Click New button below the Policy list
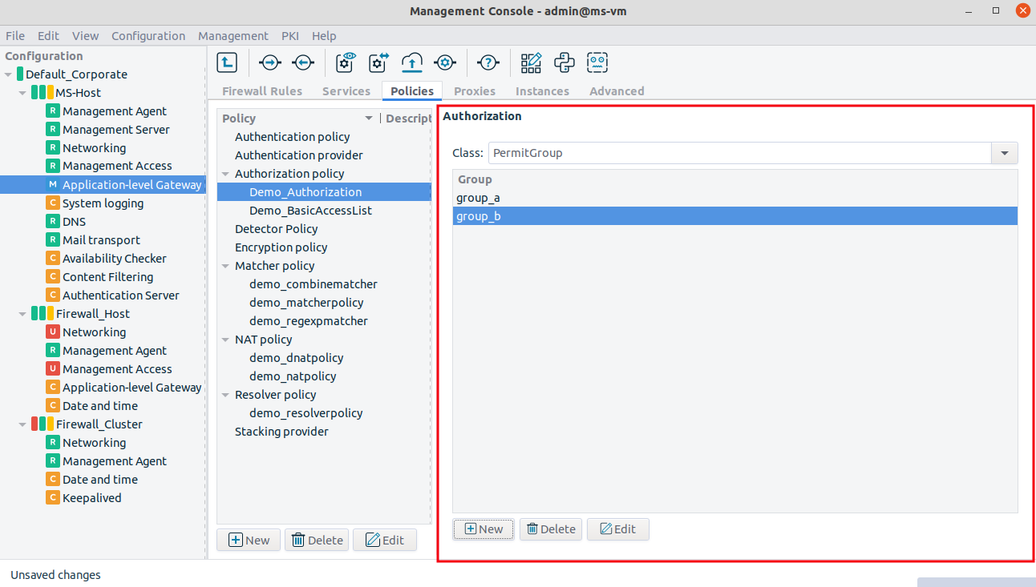 249,540
